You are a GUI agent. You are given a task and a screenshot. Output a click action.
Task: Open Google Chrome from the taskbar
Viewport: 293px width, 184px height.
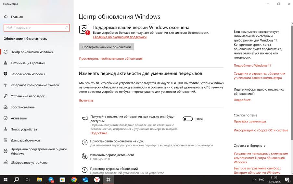(x=74, y=179)
